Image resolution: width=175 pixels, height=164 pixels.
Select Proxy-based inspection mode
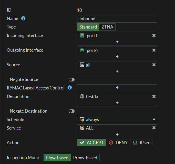pos(85,158)
